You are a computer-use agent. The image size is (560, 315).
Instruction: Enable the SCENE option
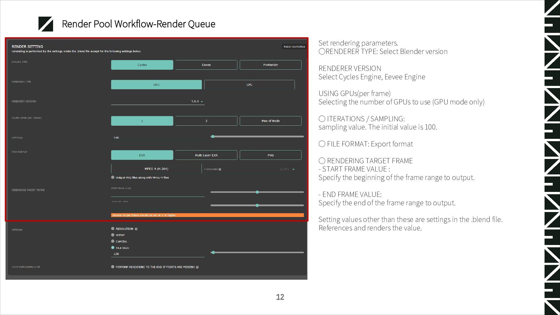click(113, 235)
